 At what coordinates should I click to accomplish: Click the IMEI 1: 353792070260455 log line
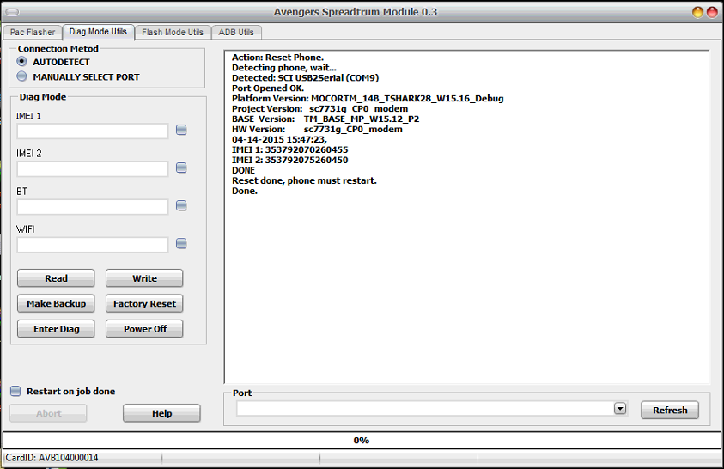(x=290, y=149)
